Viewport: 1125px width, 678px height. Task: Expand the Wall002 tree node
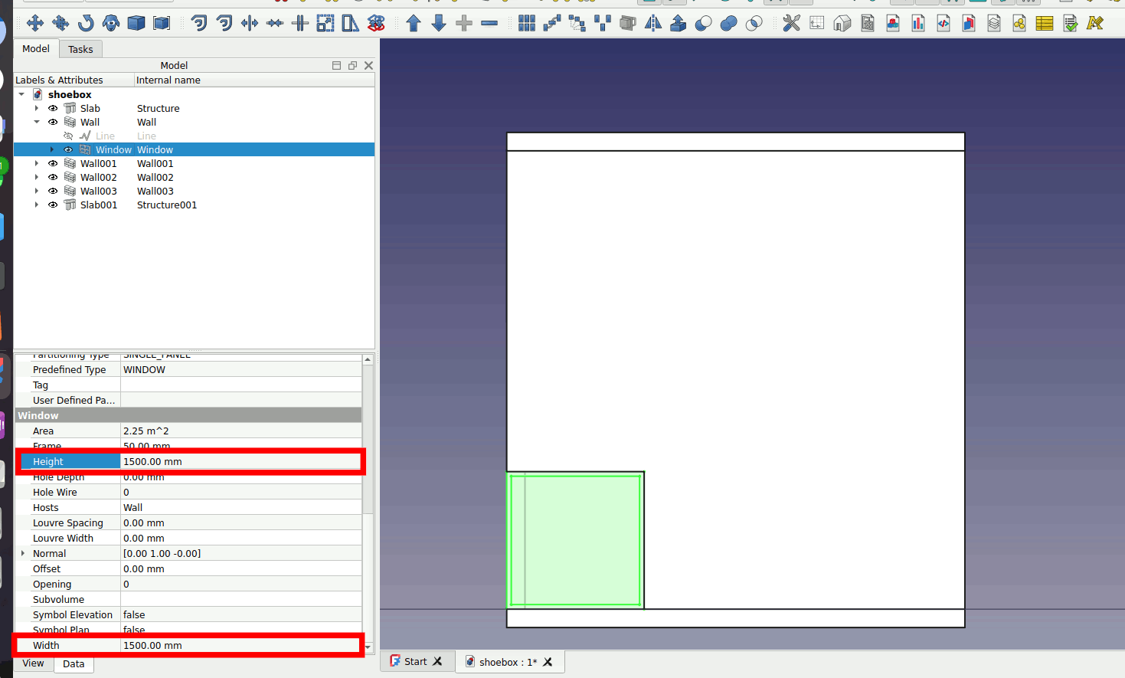pyautogui.click(x=37, y=178)
